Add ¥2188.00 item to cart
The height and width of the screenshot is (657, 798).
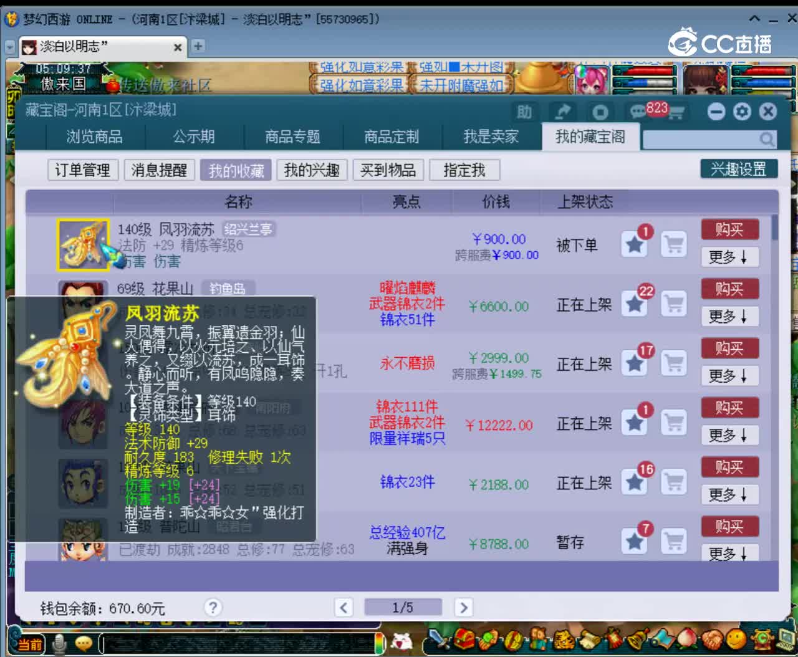coord(674,482)
